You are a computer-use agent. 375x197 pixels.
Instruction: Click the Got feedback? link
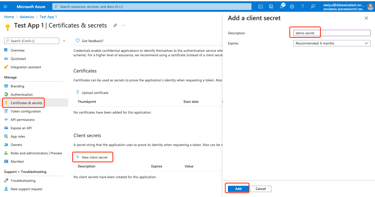pyautogui.click(x=93, y=41)
